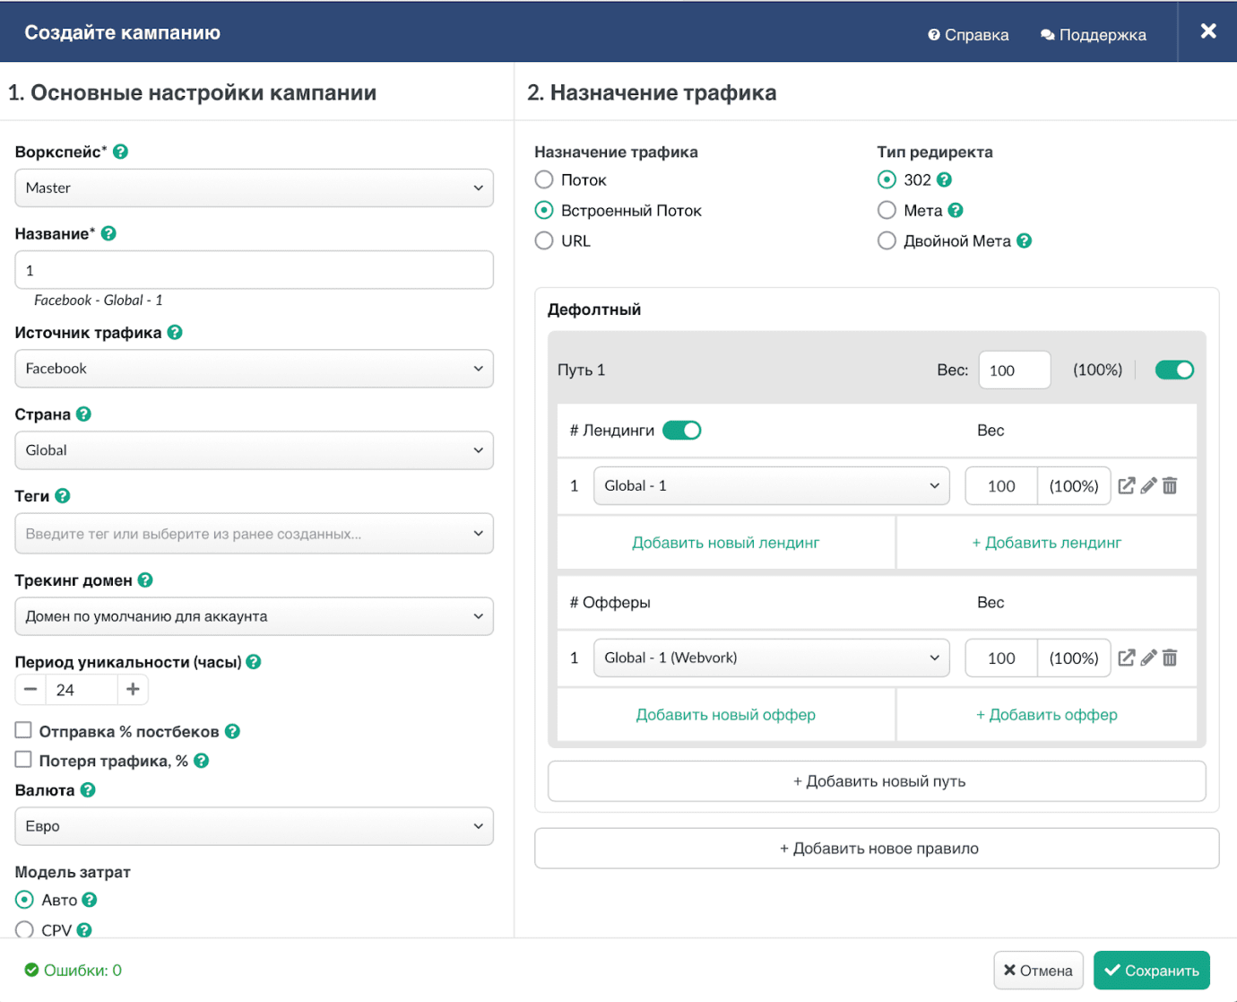
Task: Select 302 redirect type
Action: point(887,179)
